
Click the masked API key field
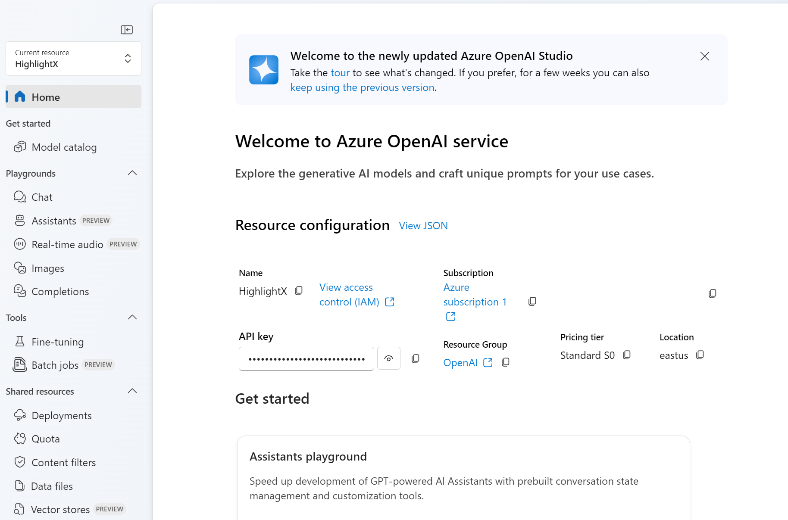pos(306,358)
